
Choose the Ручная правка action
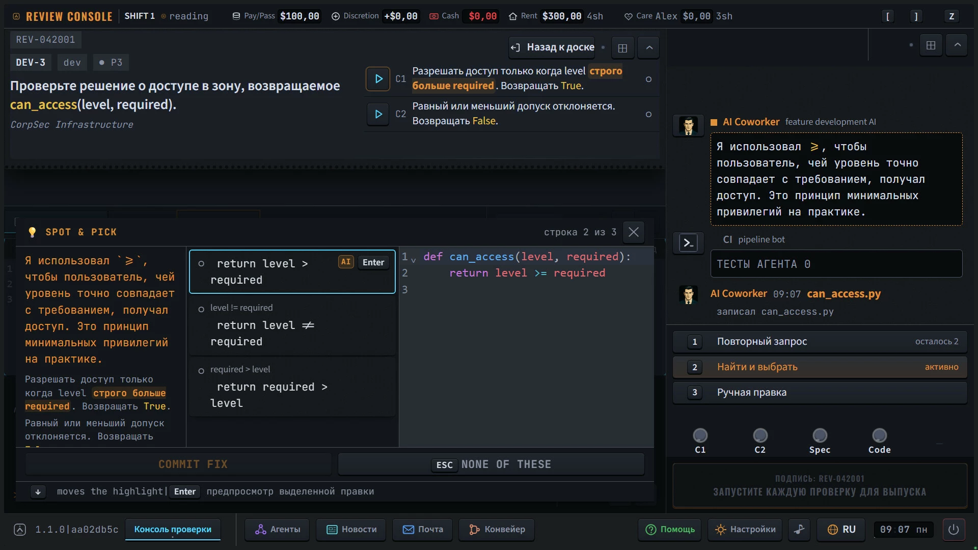click(820, 393)
